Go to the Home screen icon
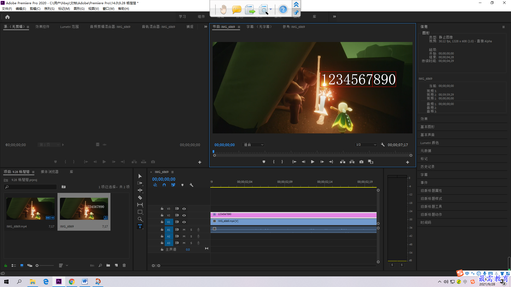This screenshot has height=287, width=511. tap(7, 17)
